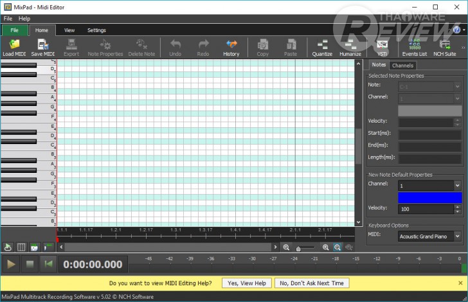The height and width of the screenshot is (302, 468).
Task: Click the Start(ms) input field
Action: [430, 134]
